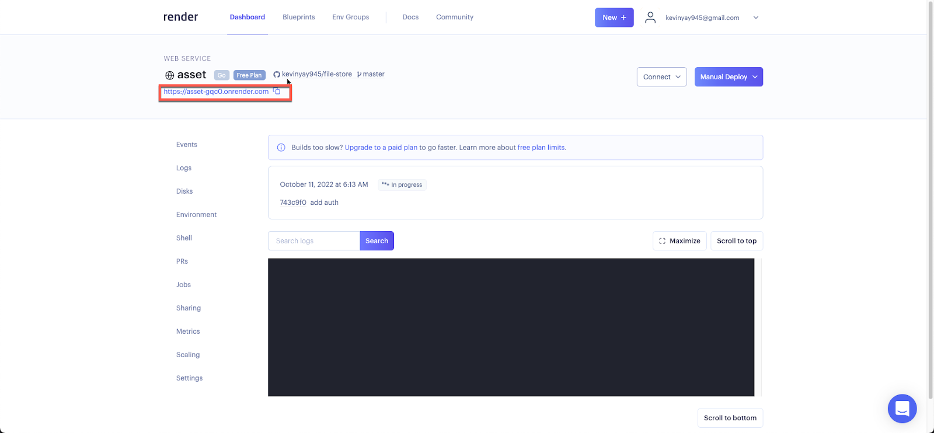Click the master branch link
Viewport: 934px width, 433px height.
coord(374,74)
